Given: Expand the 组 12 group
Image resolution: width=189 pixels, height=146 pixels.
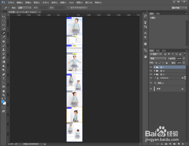Looking at the screenshot, I should coord(155,71).
